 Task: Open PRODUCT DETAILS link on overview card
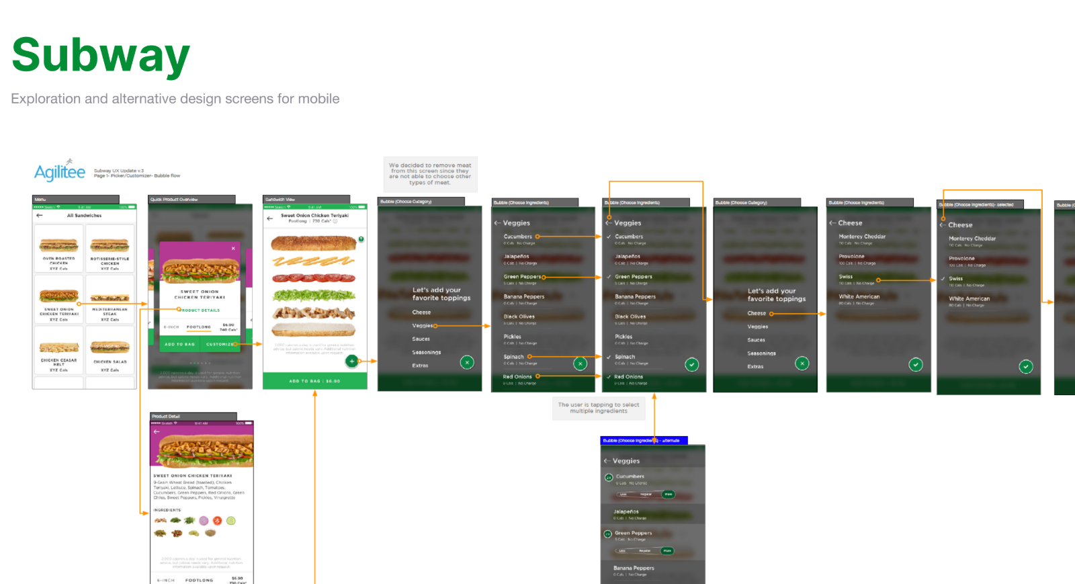(x=200, y=310)
